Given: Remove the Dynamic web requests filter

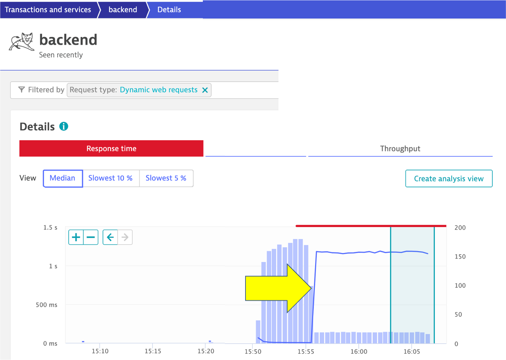Looking at the screenshot, I should 205,90.
